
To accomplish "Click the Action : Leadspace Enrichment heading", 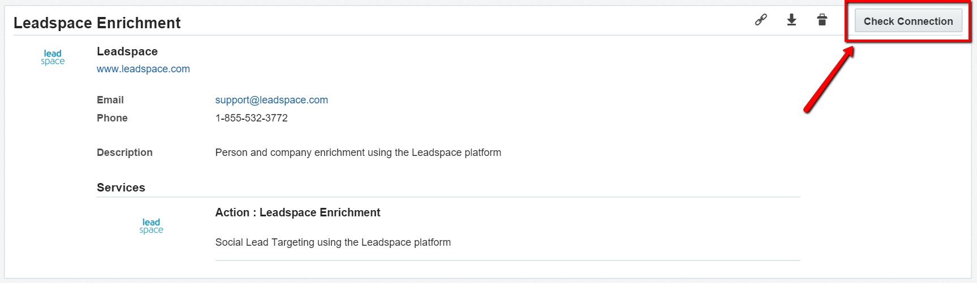I will click(298, 212).
